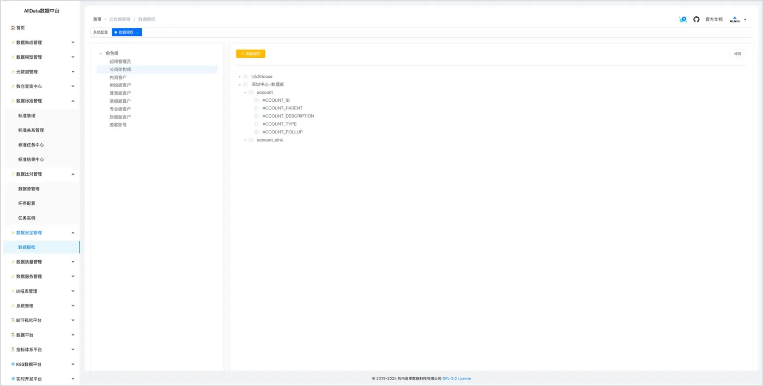This screenshot has width=763, height=386.
Task: Click the lightning icon next to 数据比对管理
Action: [x=13, y=174]
